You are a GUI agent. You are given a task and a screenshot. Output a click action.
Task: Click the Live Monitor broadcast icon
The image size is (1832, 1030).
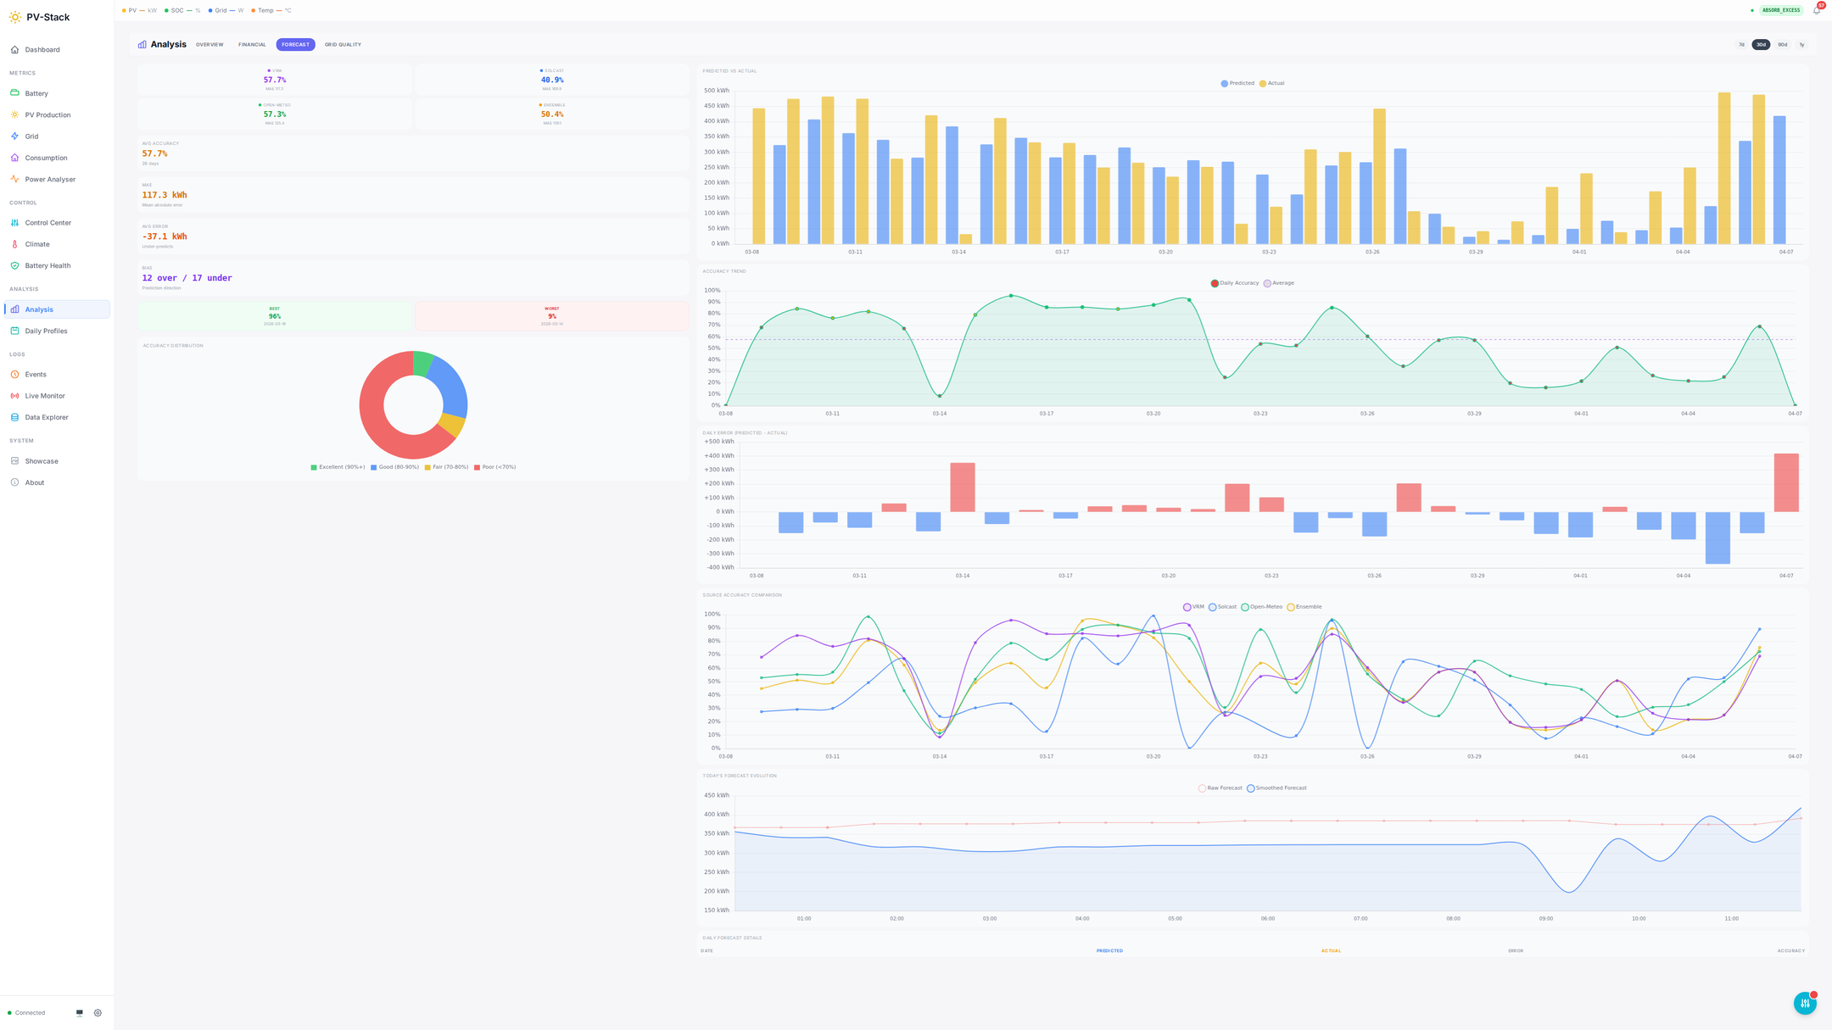[x=14, y=396]
